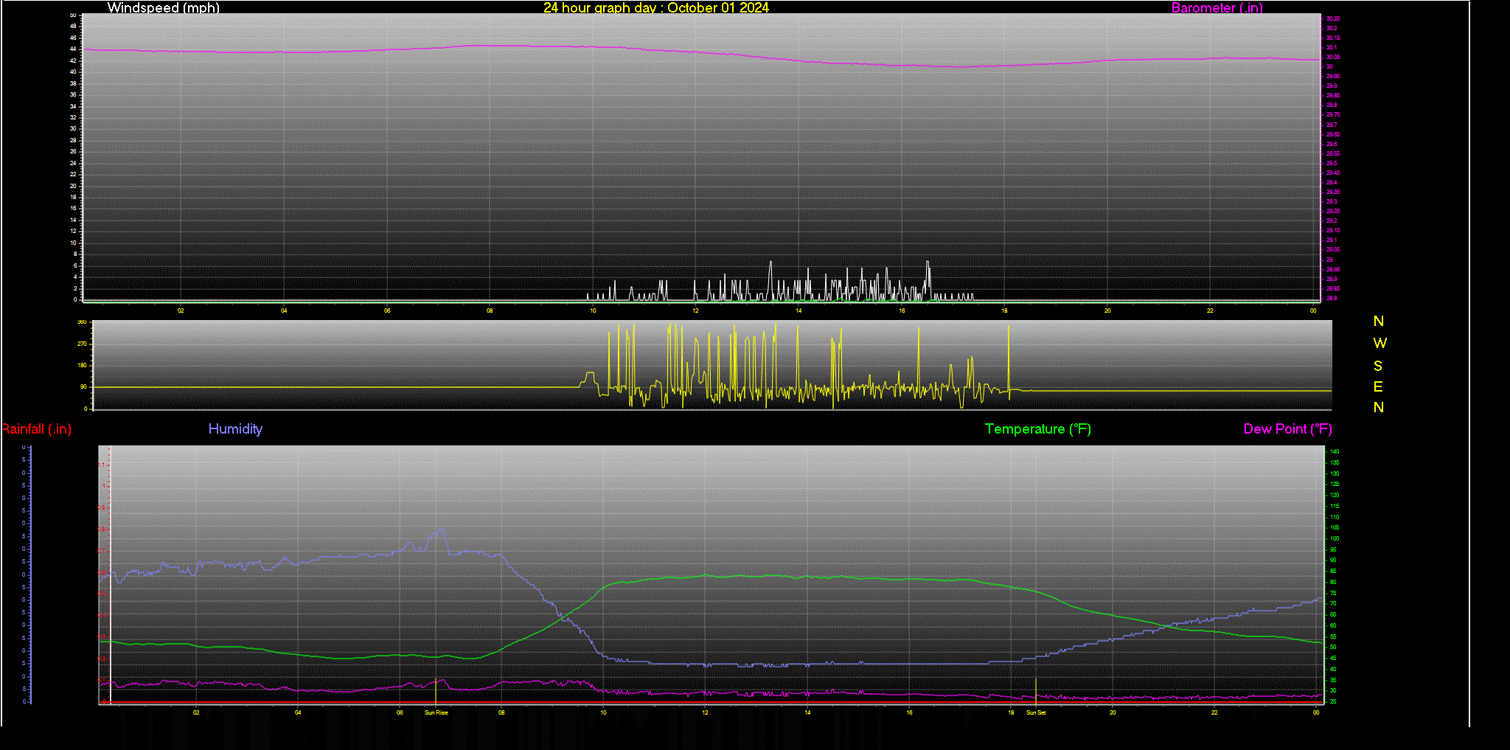Click hour 04 below the temperature chart
1510x750 pixels.
click(298, 712)
